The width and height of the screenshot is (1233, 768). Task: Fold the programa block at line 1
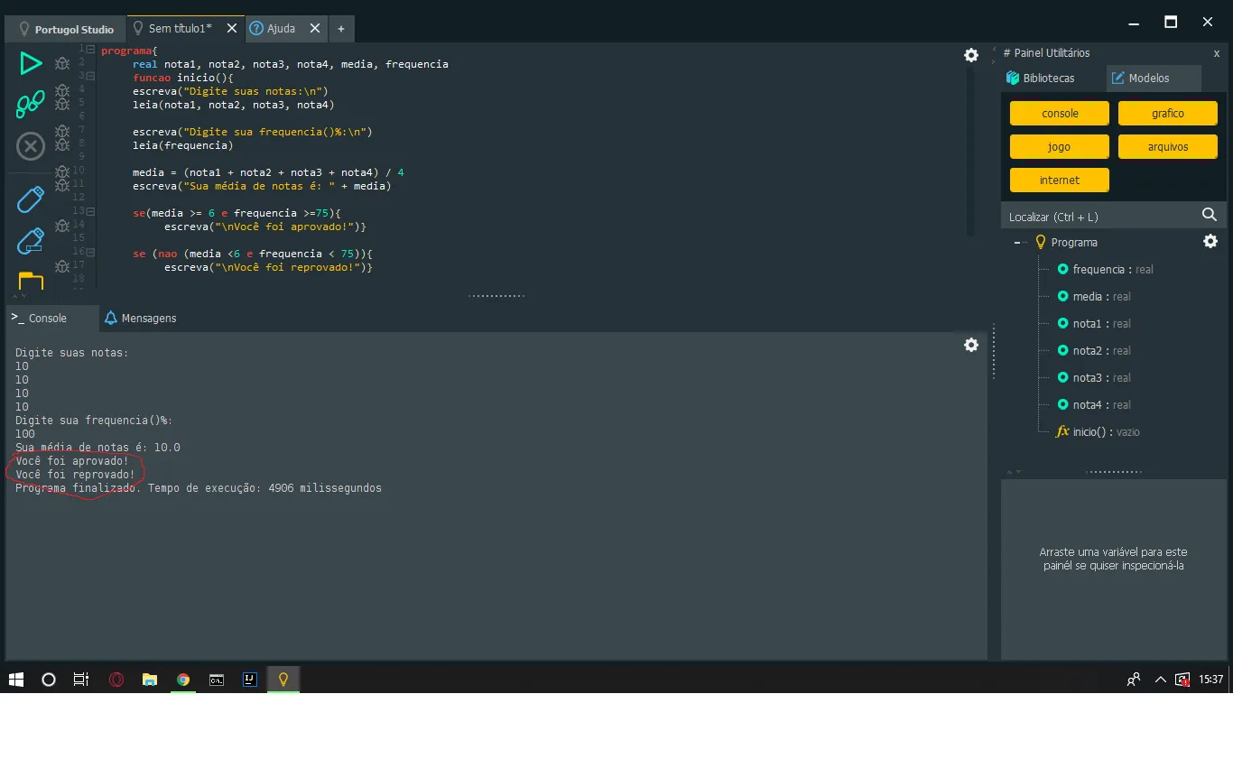coord(92,49)
